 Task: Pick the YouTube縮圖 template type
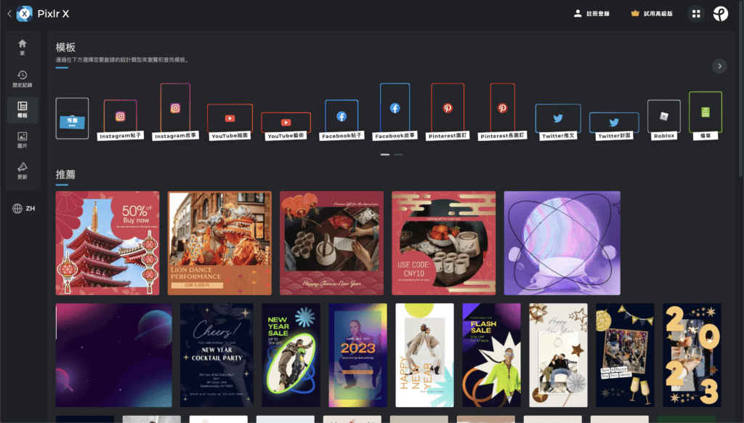[230, 118]
